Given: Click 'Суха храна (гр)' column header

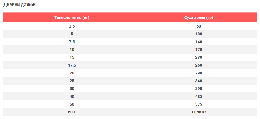Looking at the screenshot, I should point(199,17).
